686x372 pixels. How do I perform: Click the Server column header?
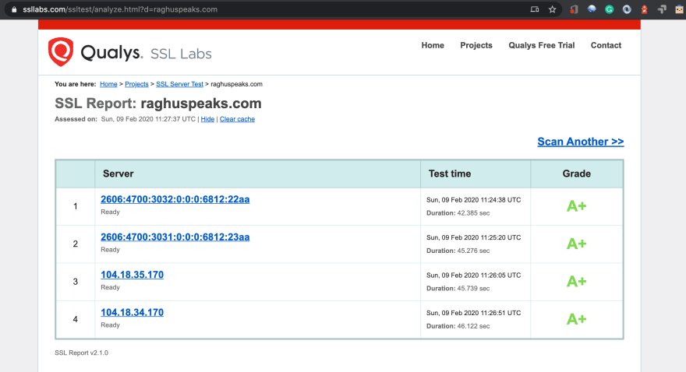click(118, 174)
